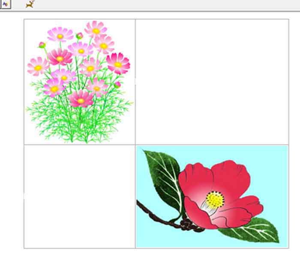Click the small cosmos bud at far left

[x=42, y=45]
